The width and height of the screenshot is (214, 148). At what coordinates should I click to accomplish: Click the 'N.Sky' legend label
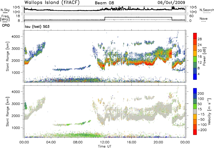(x=5, y=10)
